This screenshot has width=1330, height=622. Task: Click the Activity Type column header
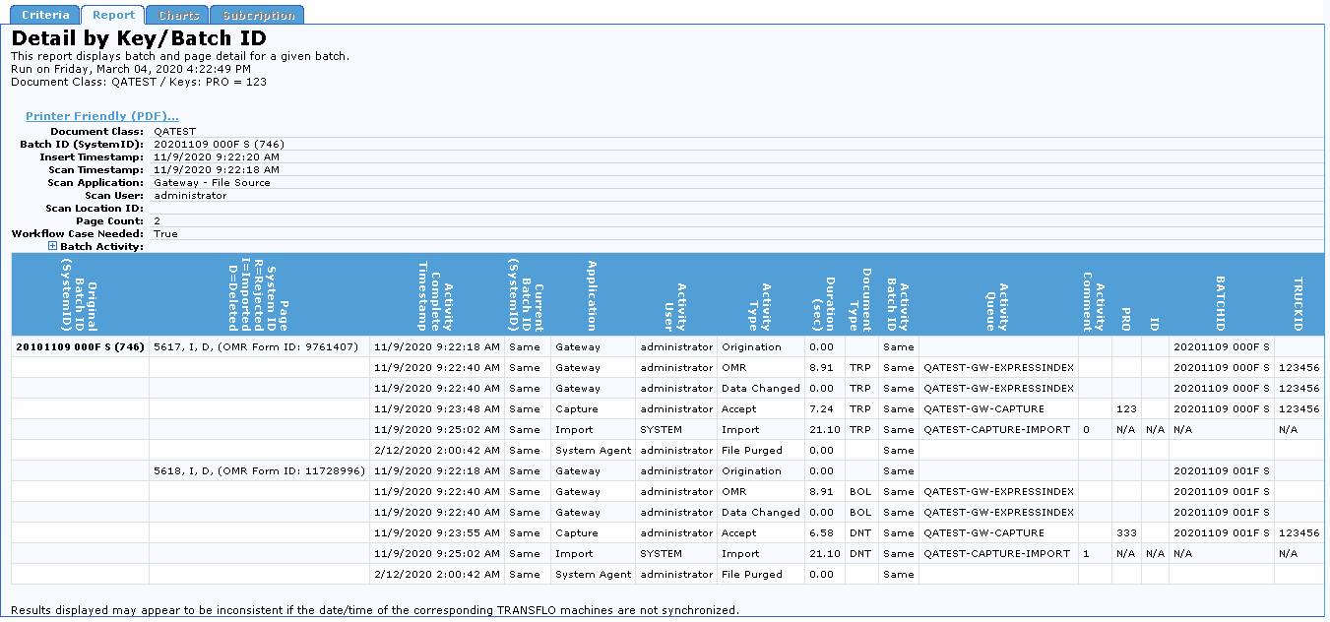tap(760, 294)
